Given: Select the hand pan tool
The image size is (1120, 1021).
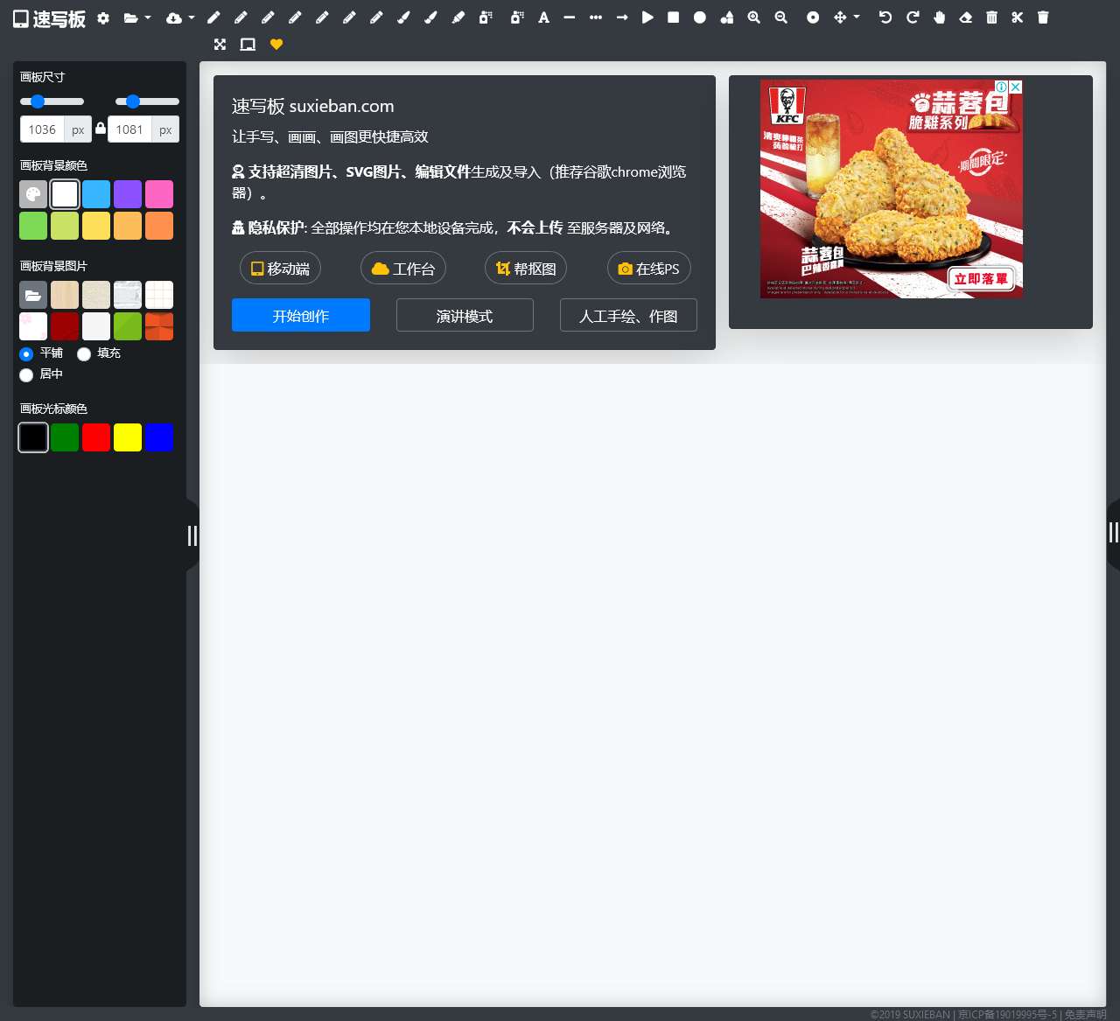Looking at the screenshot, I should click(x=940, y=17).
